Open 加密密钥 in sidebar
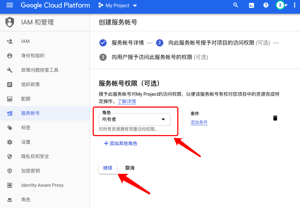300x208 pixels. coord(31,171)
